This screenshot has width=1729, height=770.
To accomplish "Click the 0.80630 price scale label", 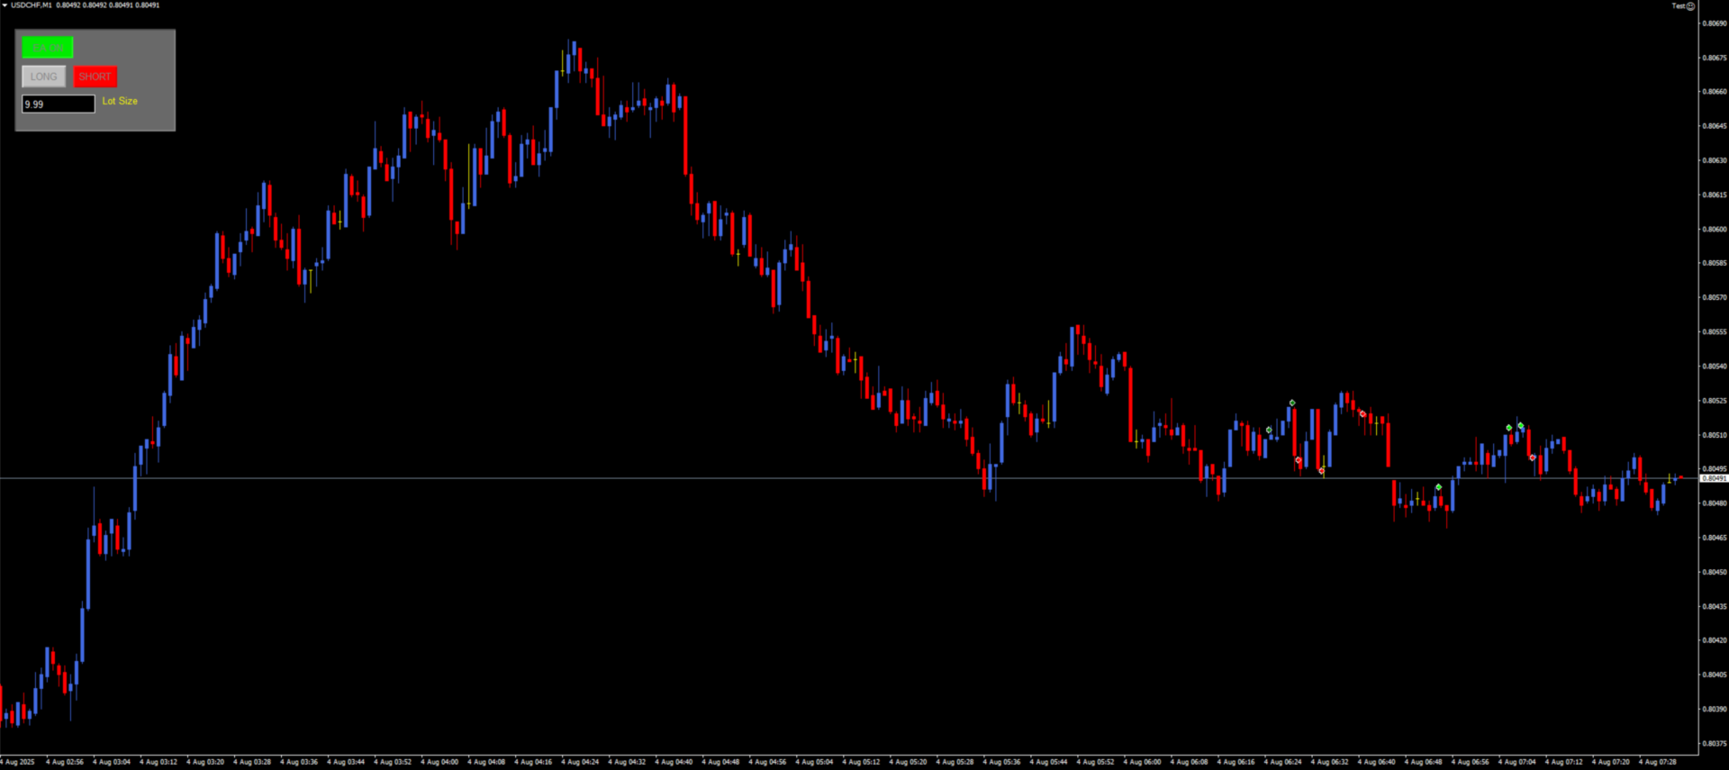I will tap(1714, 160).
